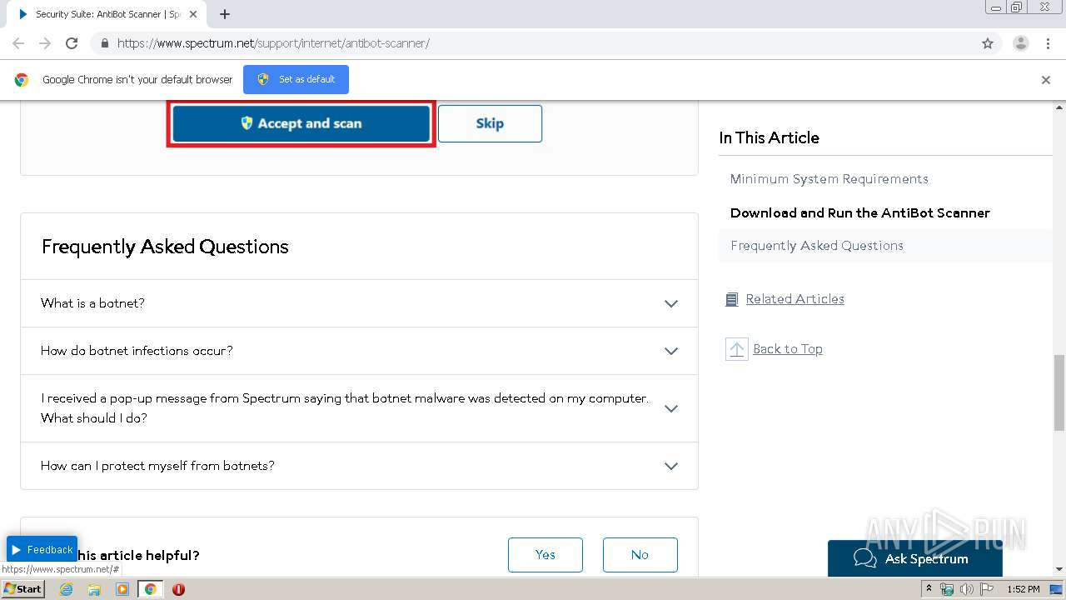
Task: Click the Related Articles list icon
Action: (x=732, y=299)
